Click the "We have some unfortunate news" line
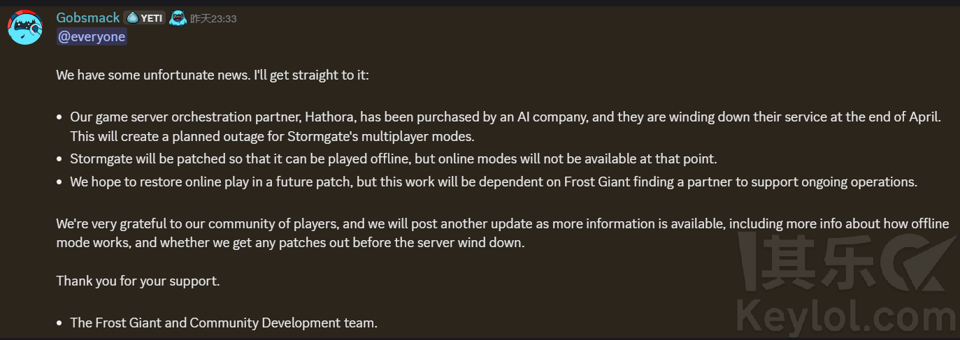This screenshot has height=340, width=960. 213,75
